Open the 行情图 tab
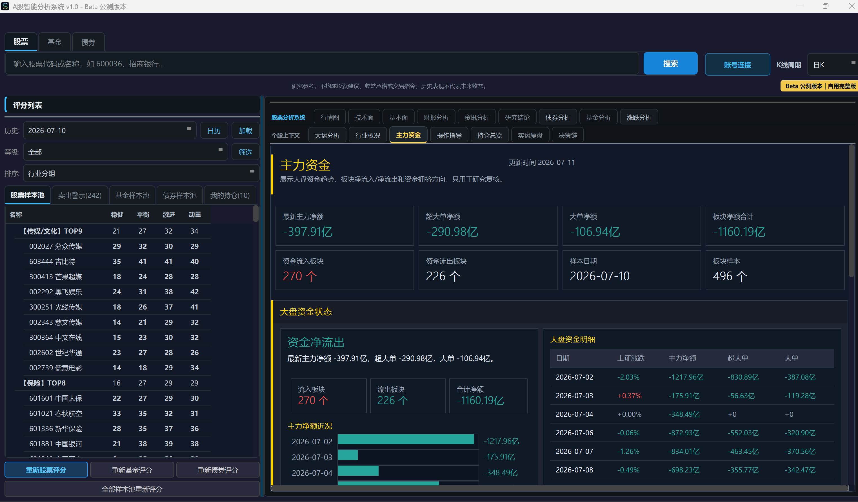 coord(330,117)
